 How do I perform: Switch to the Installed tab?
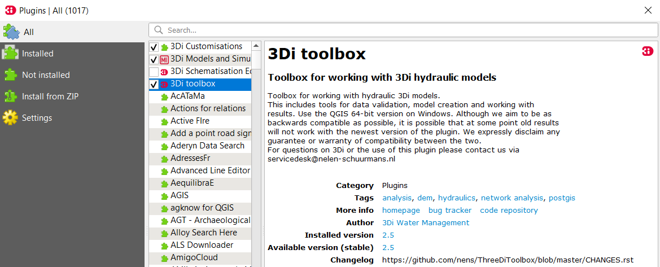coord(72,54)
